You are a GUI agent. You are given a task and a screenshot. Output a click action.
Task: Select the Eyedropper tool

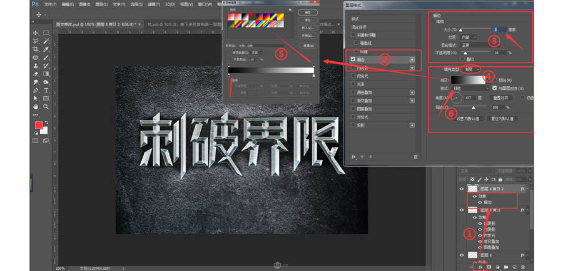(46, 49)
